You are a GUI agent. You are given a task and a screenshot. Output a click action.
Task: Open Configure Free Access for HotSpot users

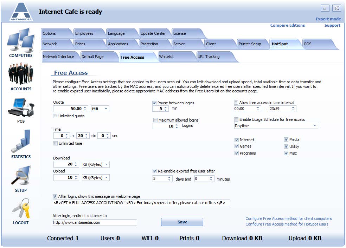(x=287, y=224)
